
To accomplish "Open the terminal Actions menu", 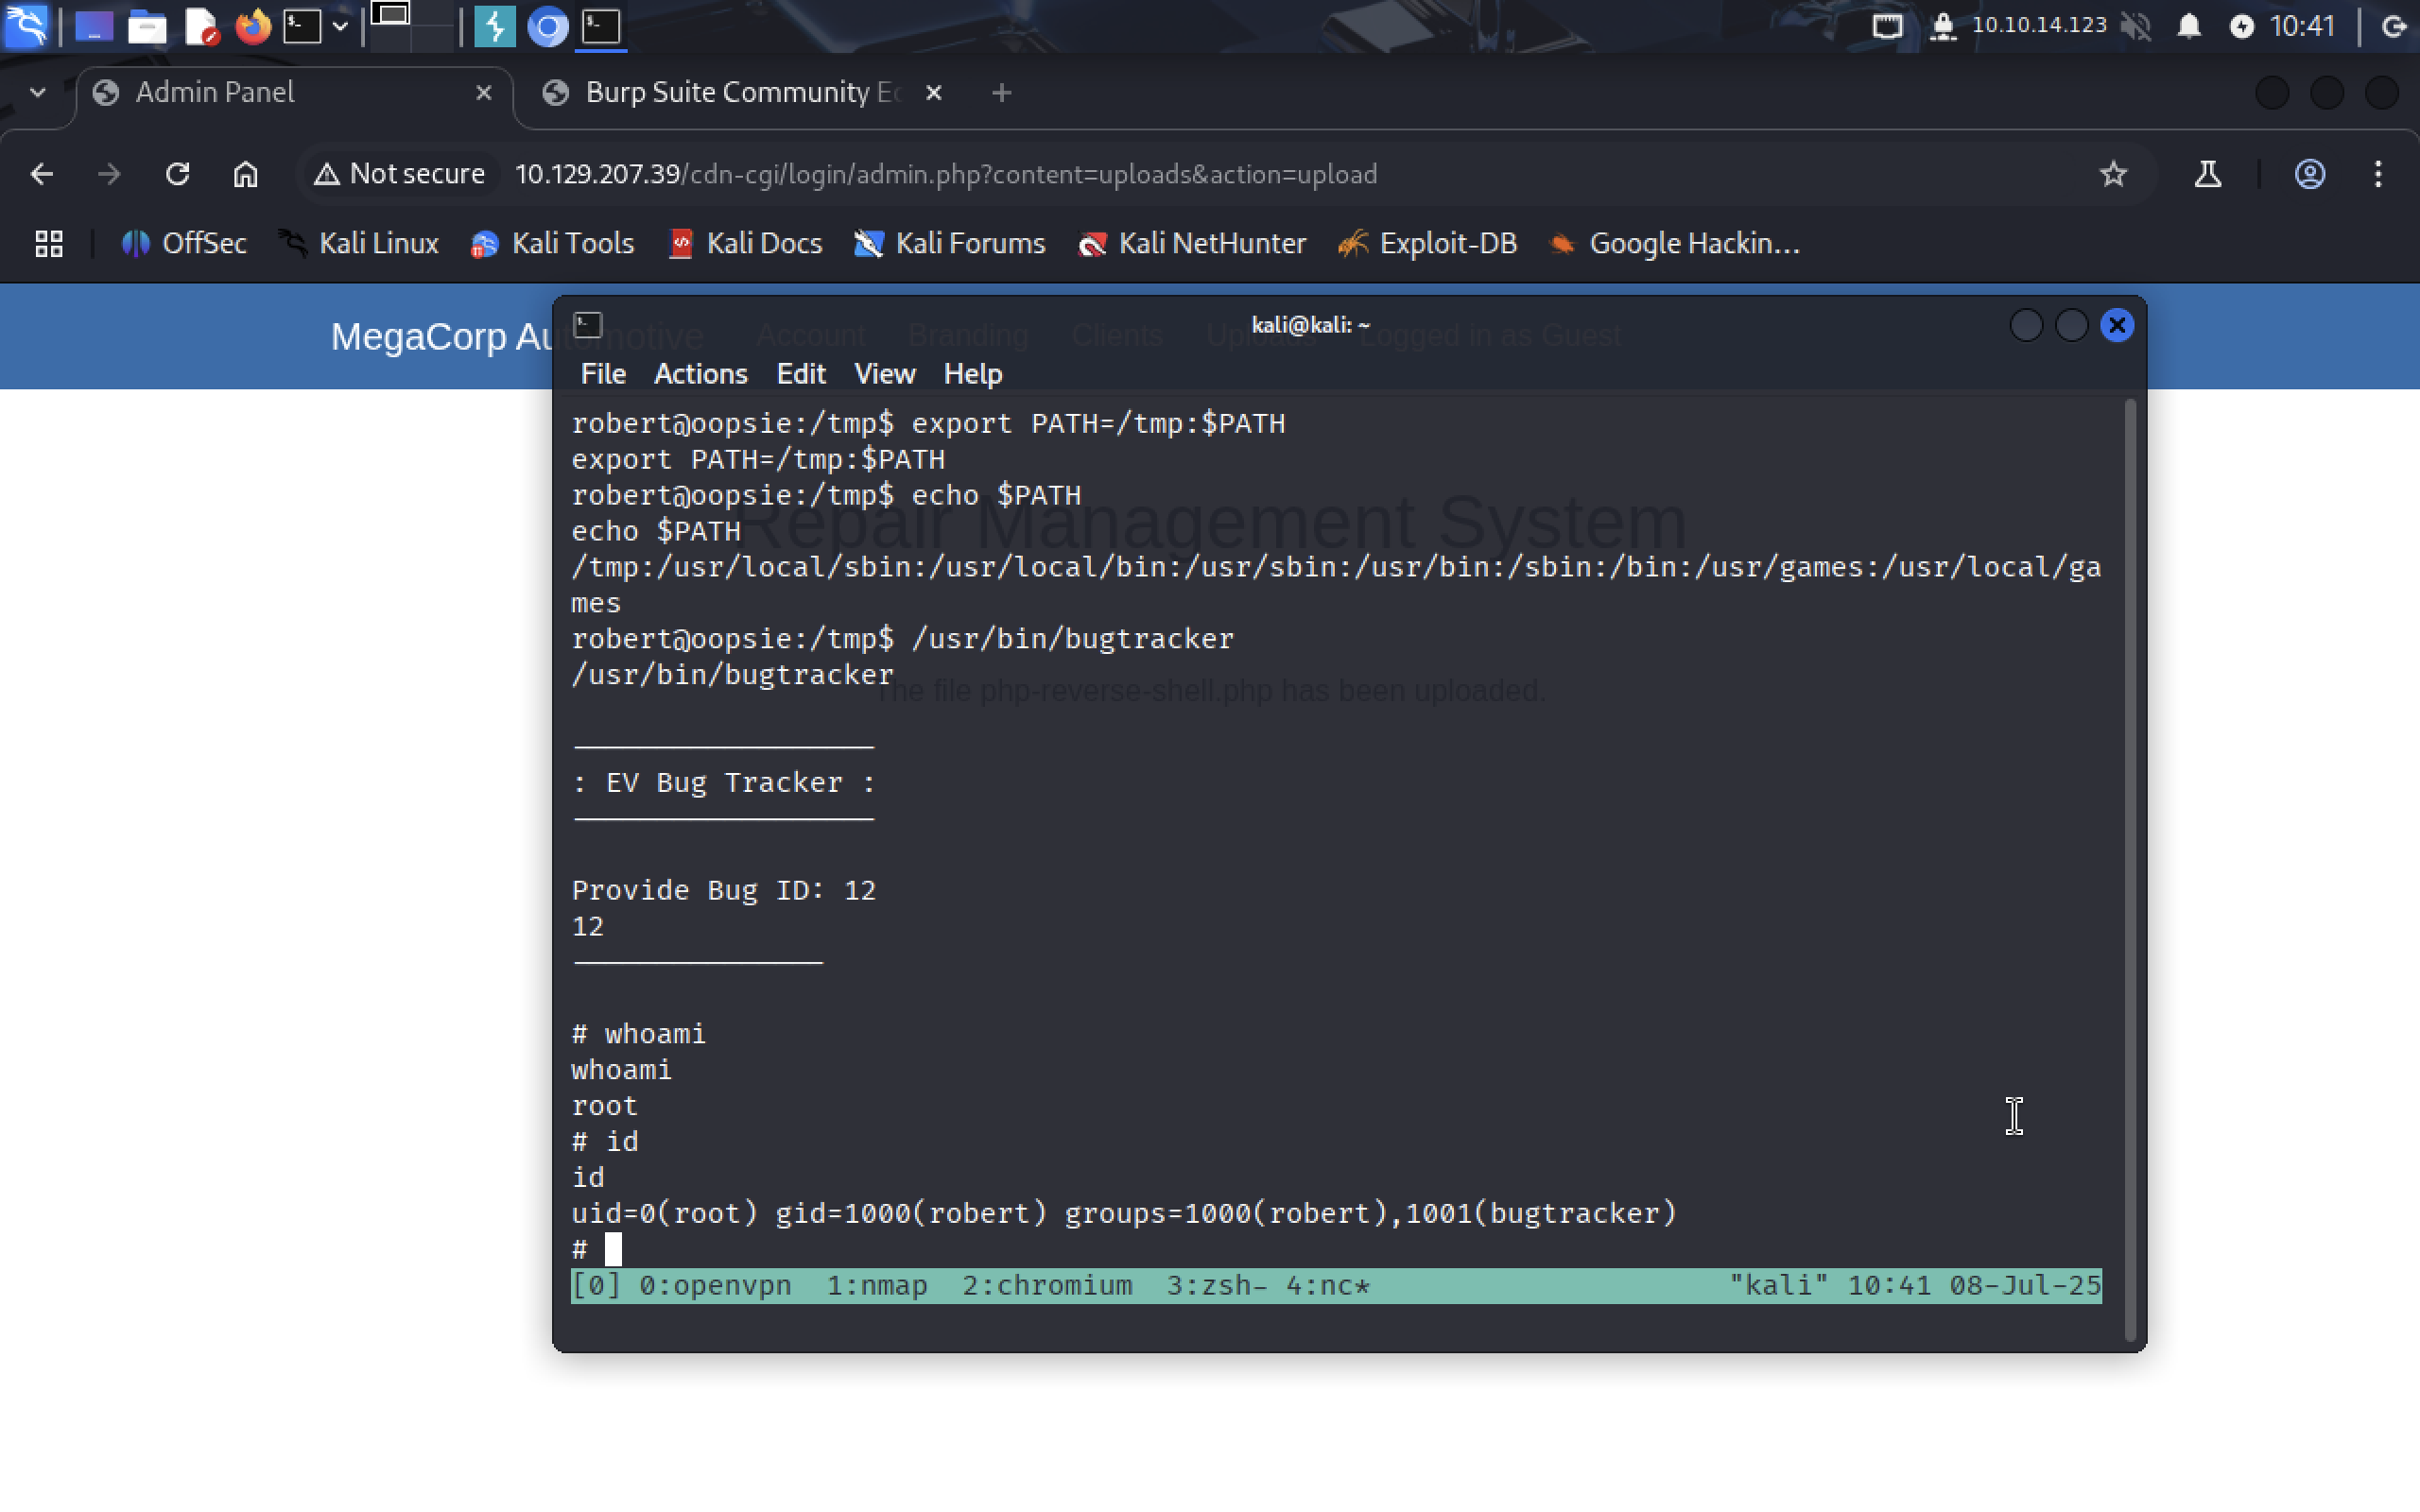I will (x=700, y=374).
